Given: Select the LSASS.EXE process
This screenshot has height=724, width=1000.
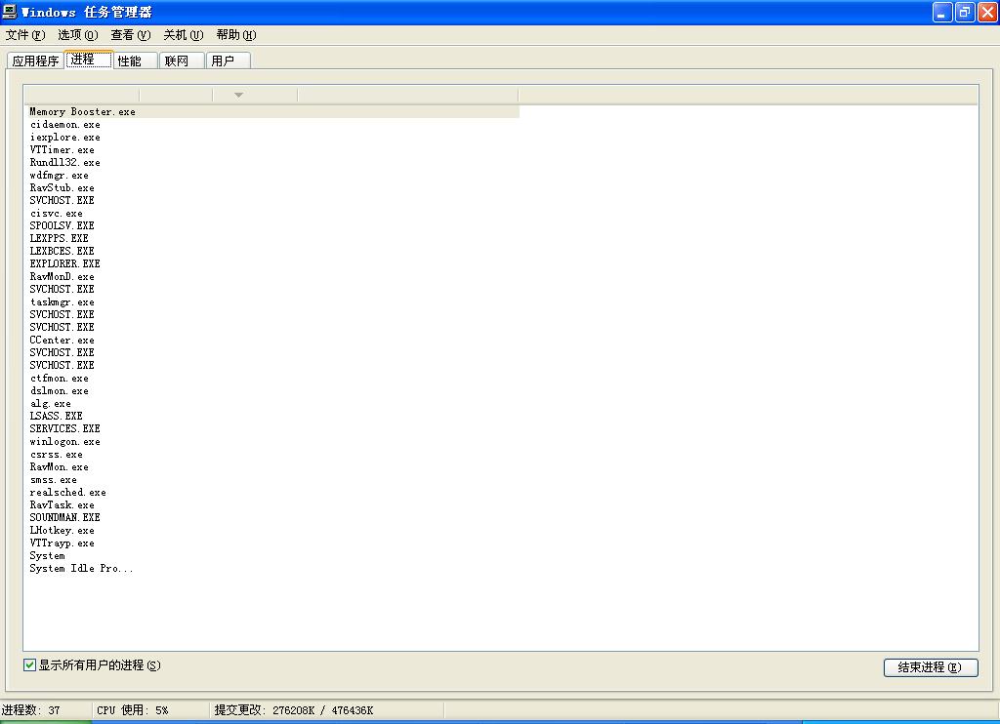Looking at the screenshot, I should 56,416.
